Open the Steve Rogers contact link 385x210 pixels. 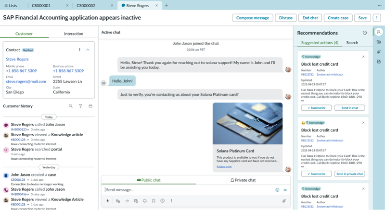coord(17,59)
